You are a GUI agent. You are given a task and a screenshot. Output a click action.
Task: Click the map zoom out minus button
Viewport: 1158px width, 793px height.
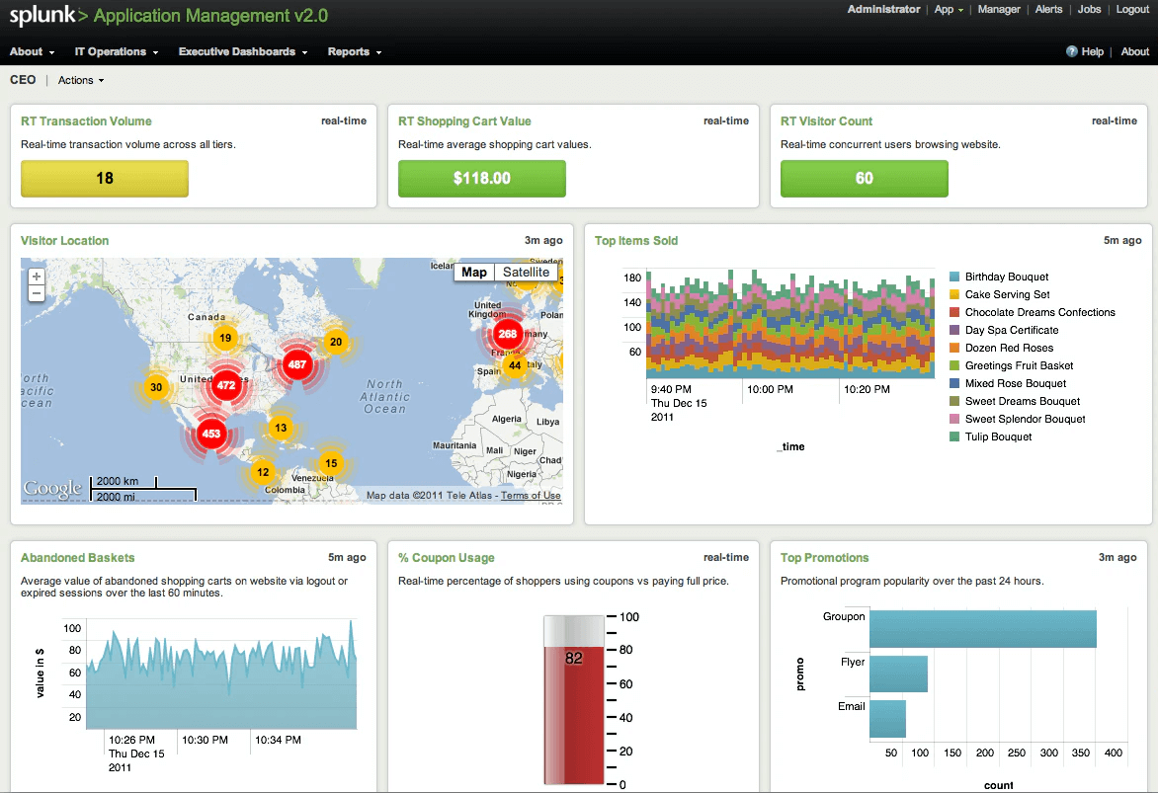[x=37, y=293]
